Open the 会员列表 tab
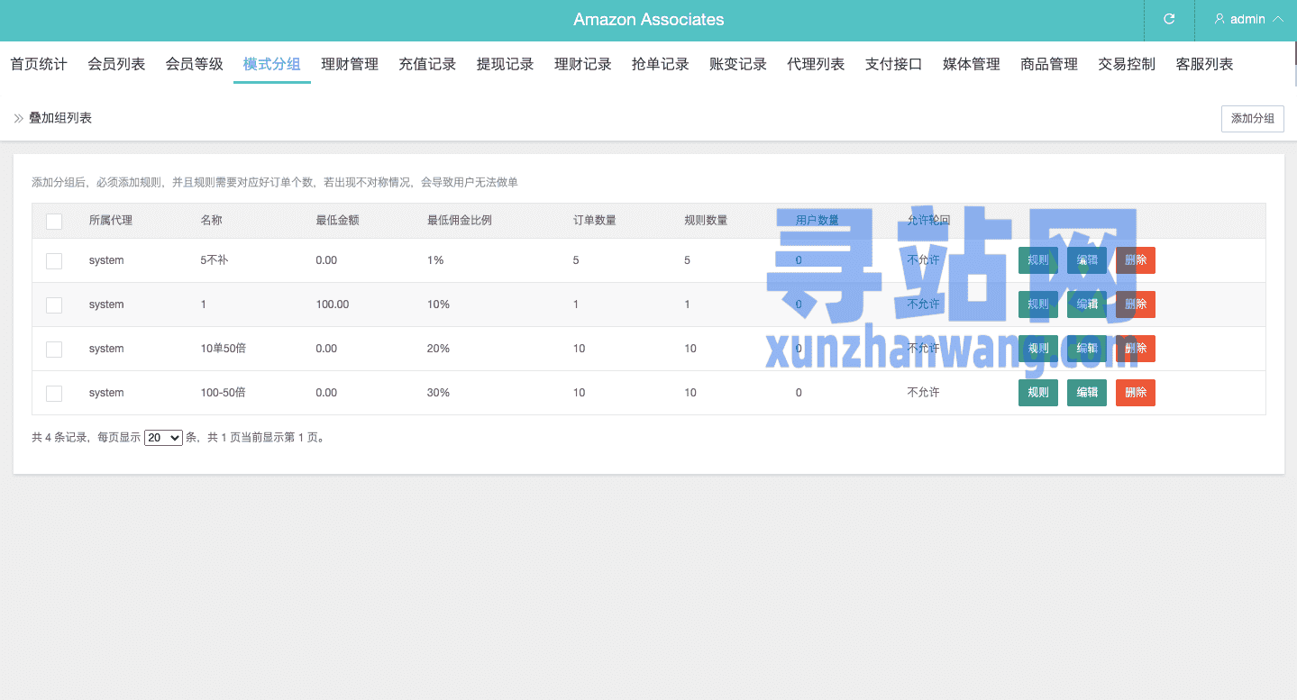Screen dimensions: 1297x700 pyautogui.click(x=116, y=64)
